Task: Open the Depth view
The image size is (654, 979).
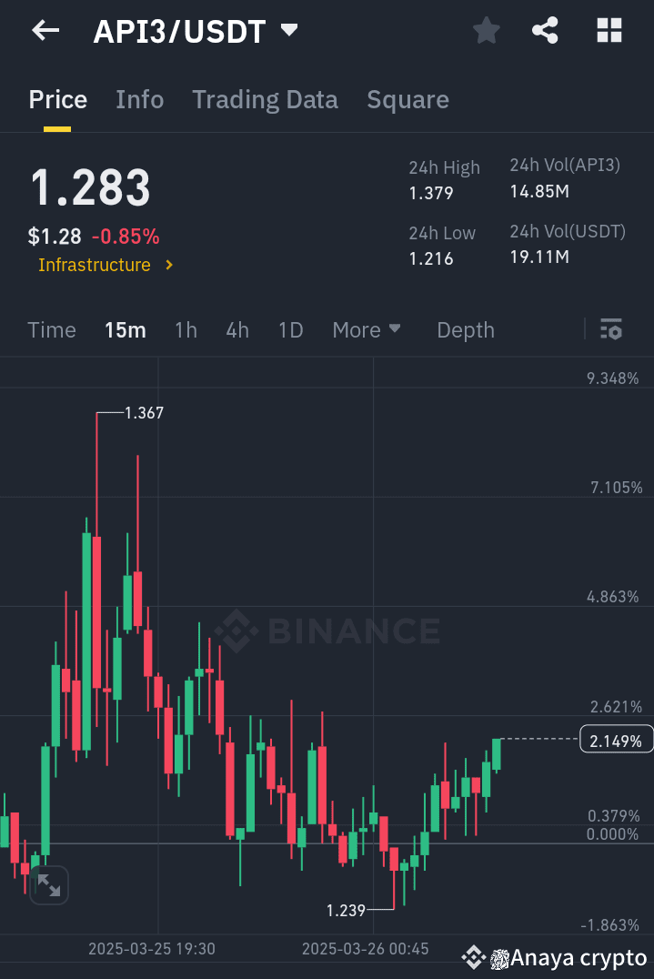Action: point(465,330)
